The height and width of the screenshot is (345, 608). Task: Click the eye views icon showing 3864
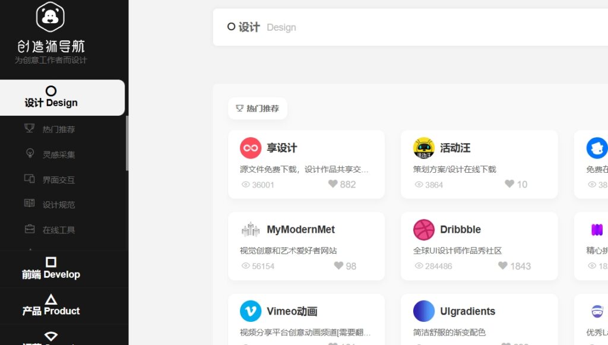click(x=419, y=185)
